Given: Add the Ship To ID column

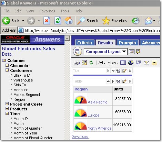Looking at the screenshot, I should coord(22,75).
